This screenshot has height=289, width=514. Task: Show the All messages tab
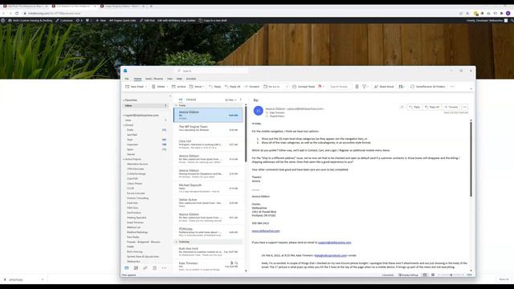pyautogui.click(x=180, y=100)
